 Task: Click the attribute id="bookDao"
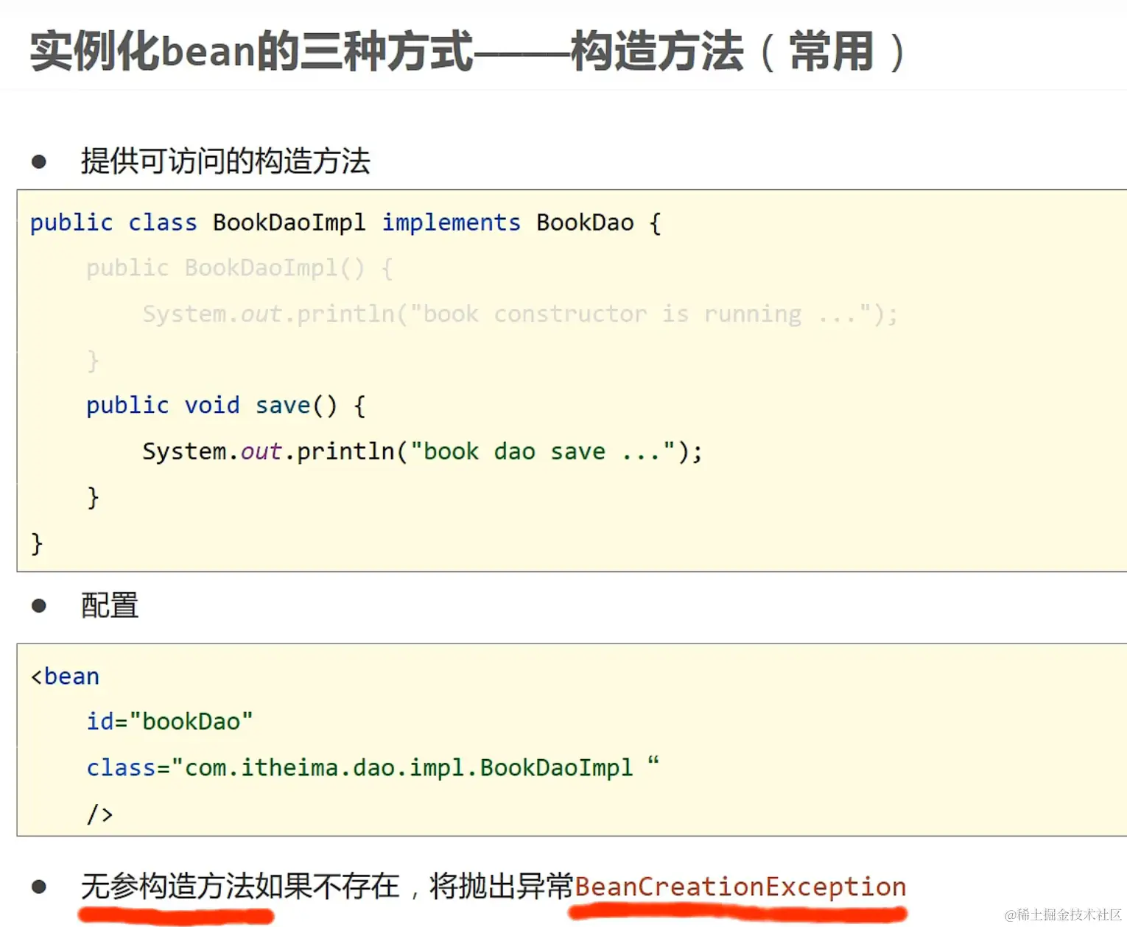169,722
